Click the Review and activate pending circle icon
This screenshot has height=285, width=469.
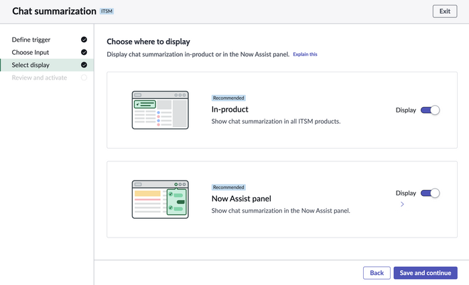(x=84, y=78)
